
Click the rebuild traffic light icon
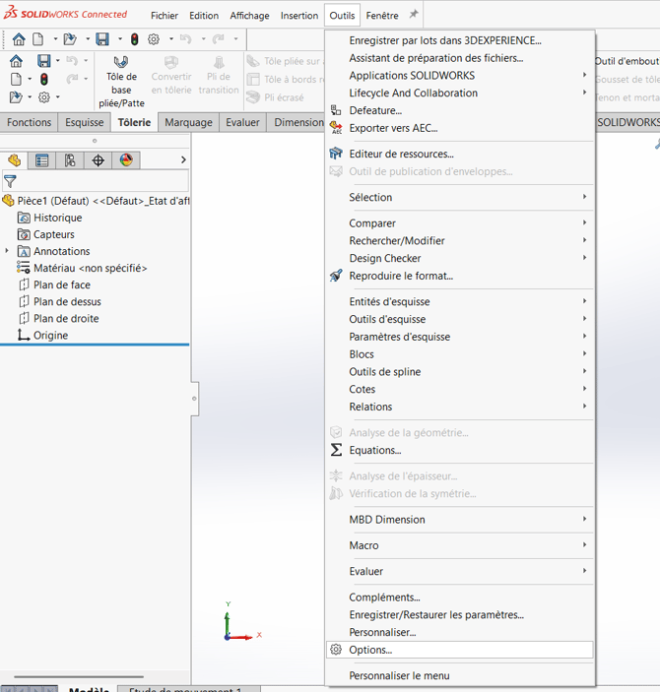134,39
